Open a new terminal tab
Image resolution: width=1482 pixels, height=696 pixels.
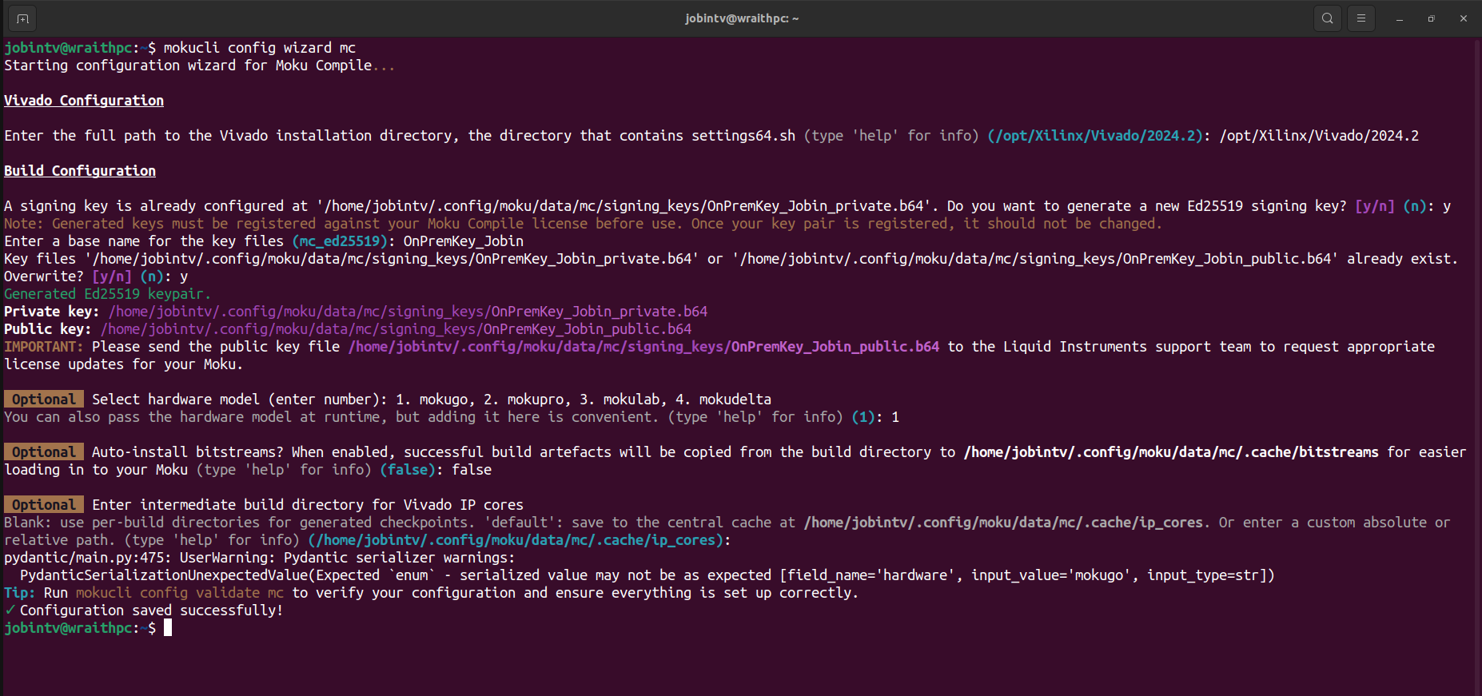click(22, 18)
